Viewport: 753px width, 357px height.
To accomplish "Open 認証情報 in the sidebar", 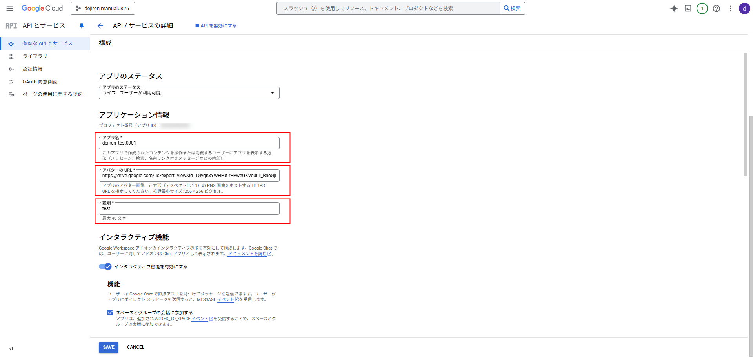I will coord(33,69).
